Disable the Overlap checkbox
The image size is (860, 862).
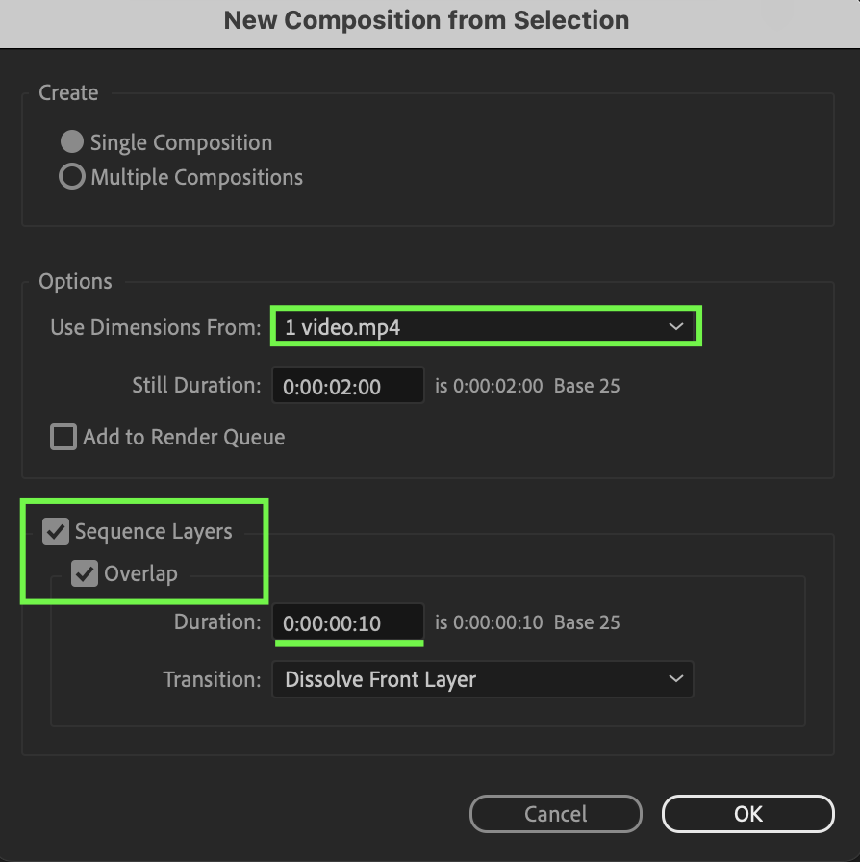86,574
